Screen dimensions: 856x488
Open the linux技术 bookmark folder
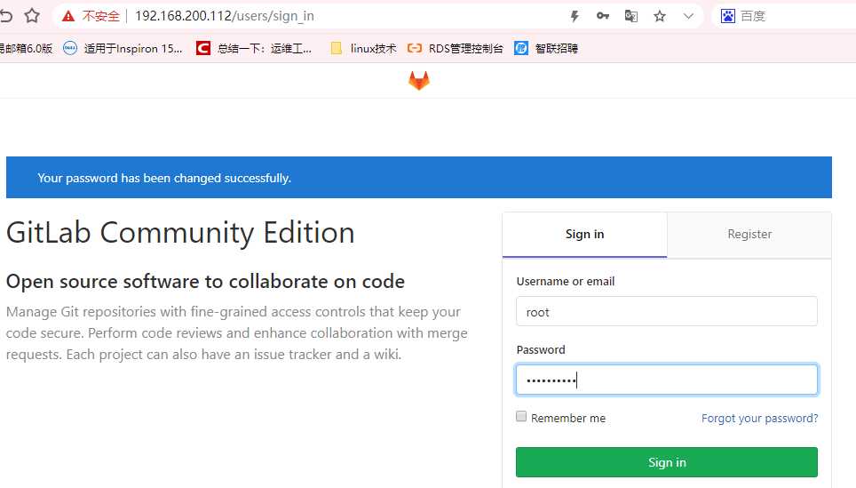click(x=363, y=49)
